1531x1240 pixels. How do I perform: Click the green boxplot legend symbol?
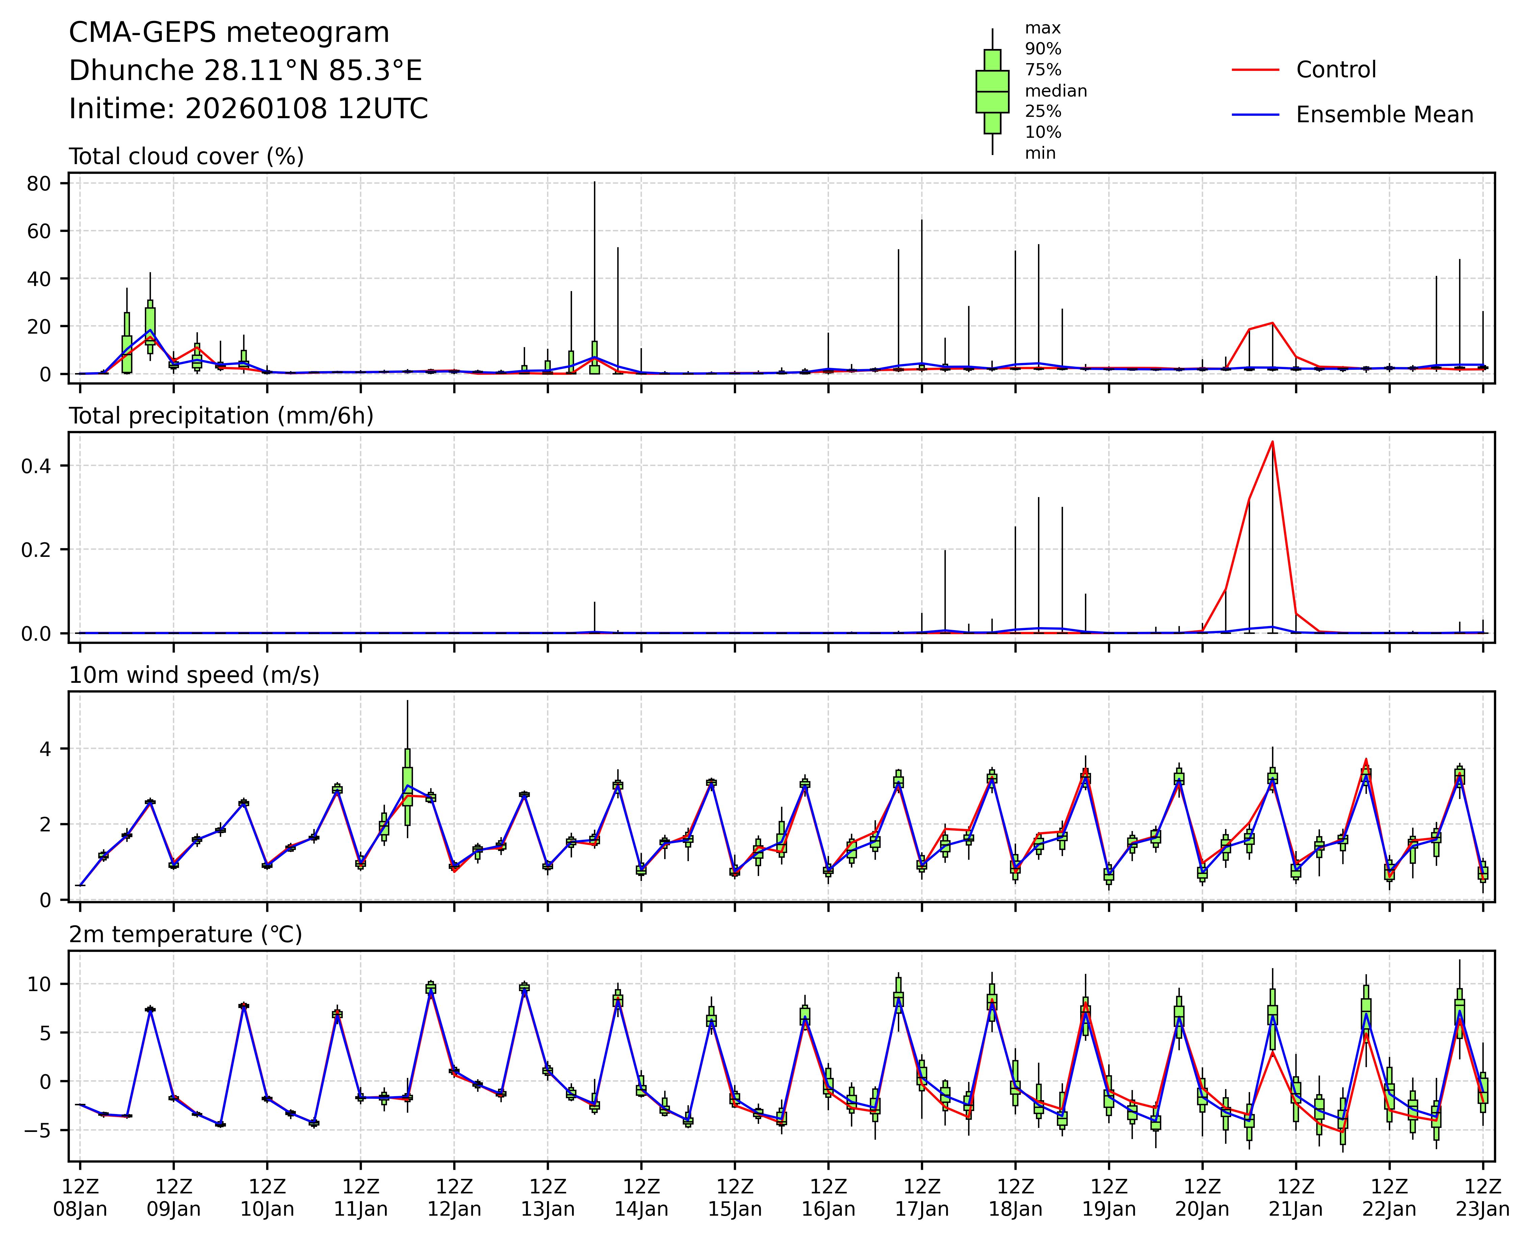(992, 92)
